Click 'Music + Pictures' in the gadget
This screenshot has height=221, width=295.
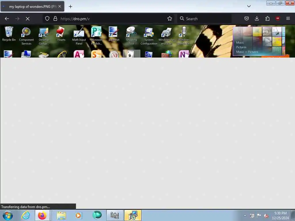[247, 52]
